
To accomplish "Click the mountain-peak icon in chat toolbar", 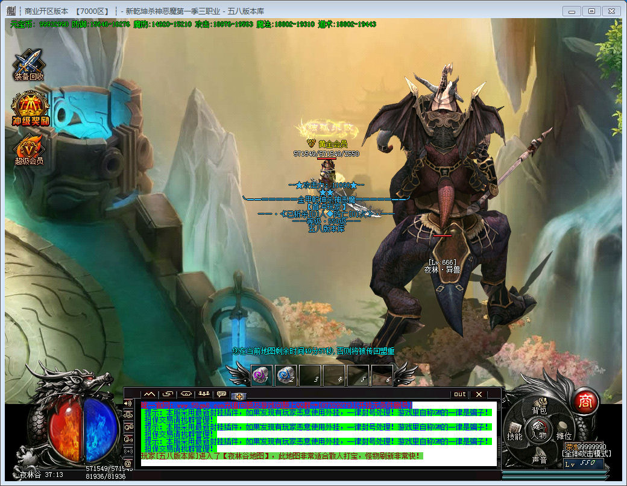I will click(150, 394).
